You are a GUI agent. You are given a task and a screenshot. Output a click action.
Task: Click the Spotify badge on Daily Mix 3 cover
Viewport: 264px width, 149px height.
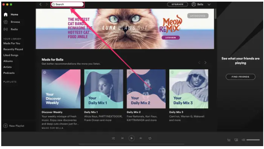[x=172, y=72]
